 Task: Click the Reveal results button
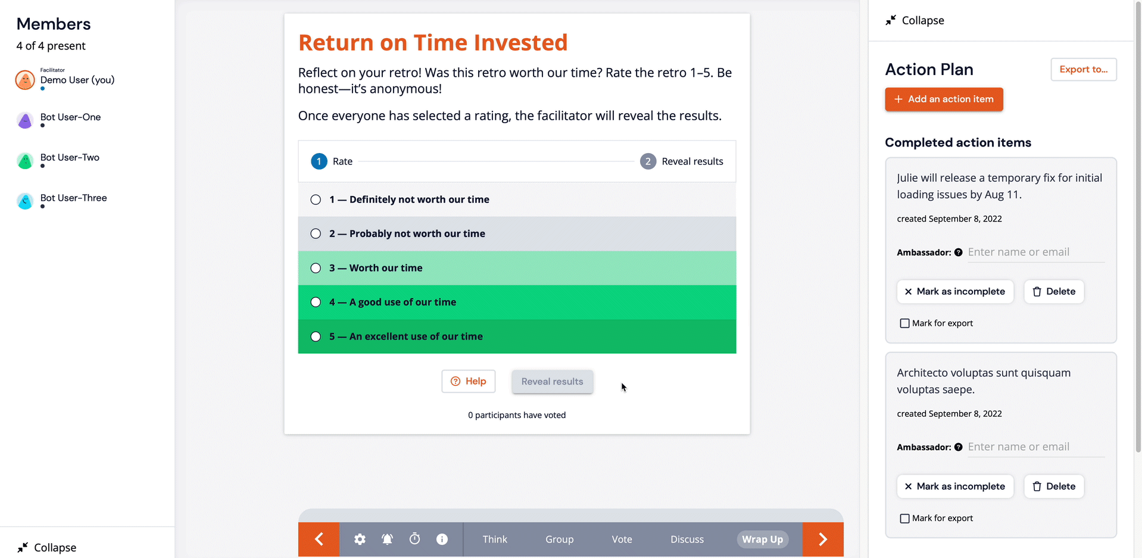click(552, 381)
